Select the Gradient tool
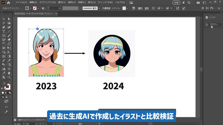 [x=9, y=56]
